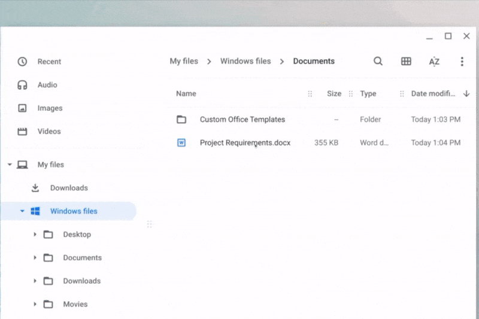479x319 pixels.
Task: Open the Images category
Action: tap(50, 108)
